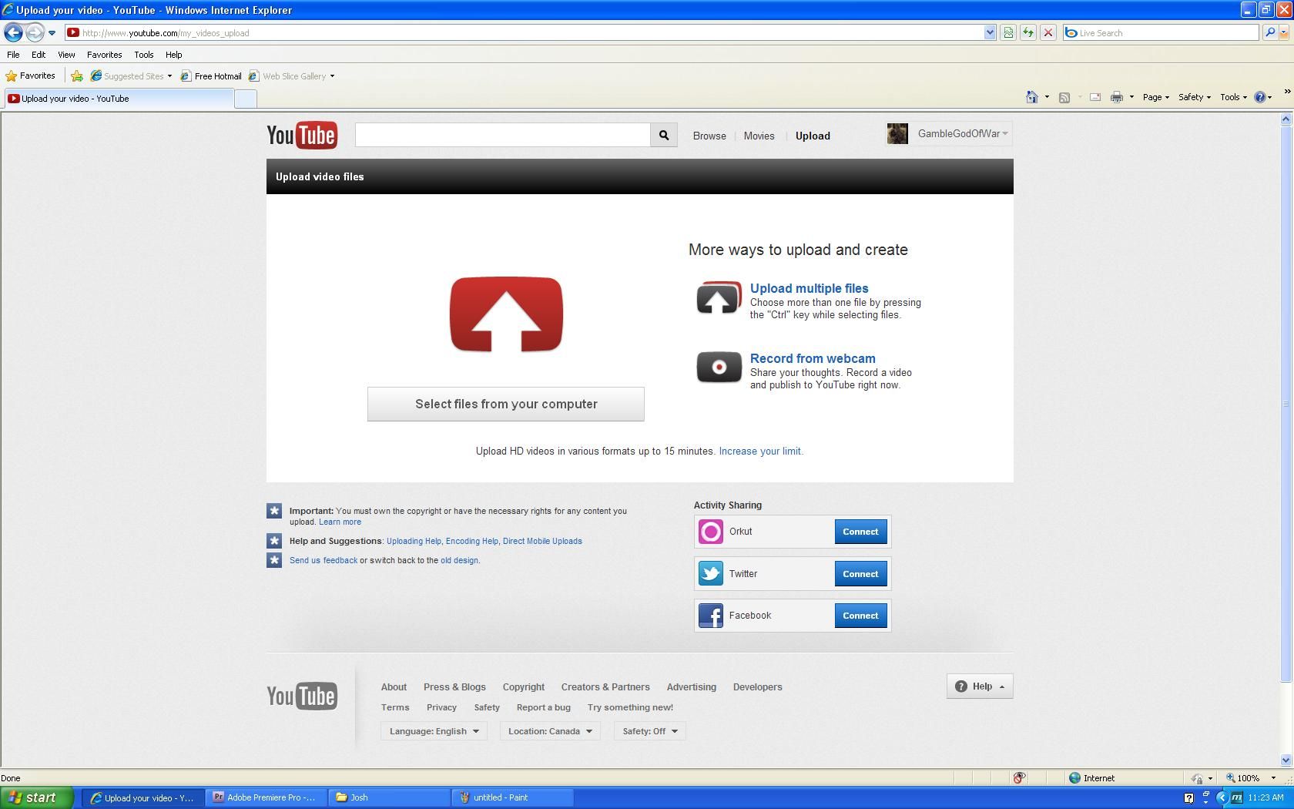Switch to the Browse tab
Screen dimensions: 1294x809
[x=709, y=136]
